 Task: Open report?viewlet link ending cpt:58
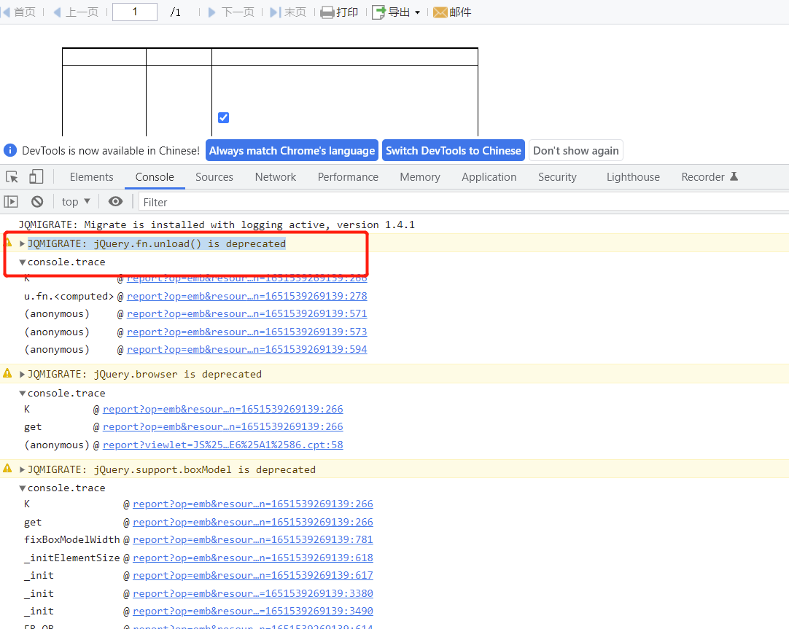[223, 445]
